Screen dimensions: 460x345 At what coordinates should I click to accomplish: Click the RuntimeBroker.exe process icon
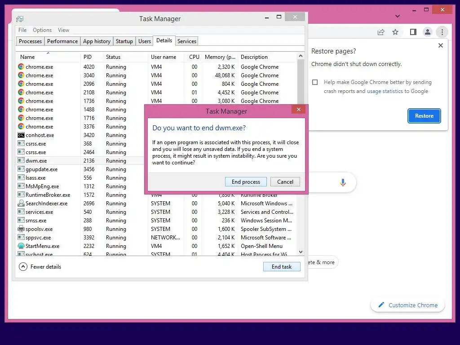21,195
